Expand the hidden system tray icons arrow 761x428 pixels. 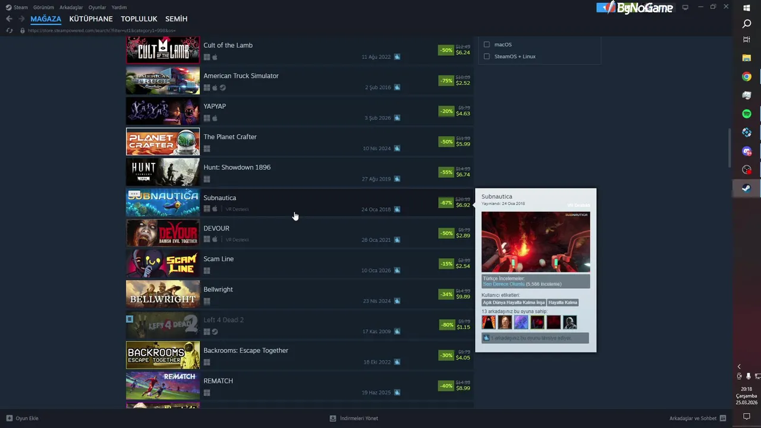pyautogui.click(x=739, y=367)
